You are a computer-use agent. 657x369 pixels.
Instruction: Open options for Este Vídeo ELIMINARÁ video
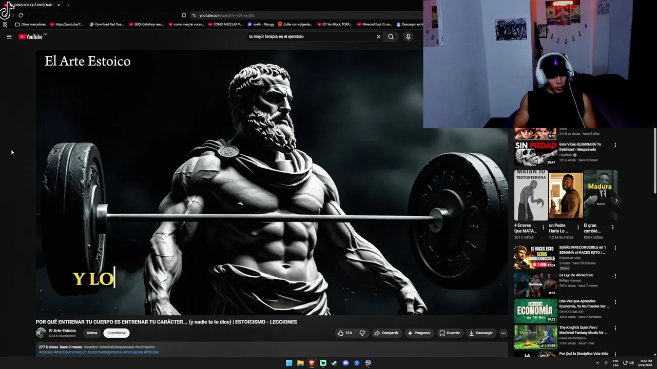pyautogui.click(x=615, y=145)
